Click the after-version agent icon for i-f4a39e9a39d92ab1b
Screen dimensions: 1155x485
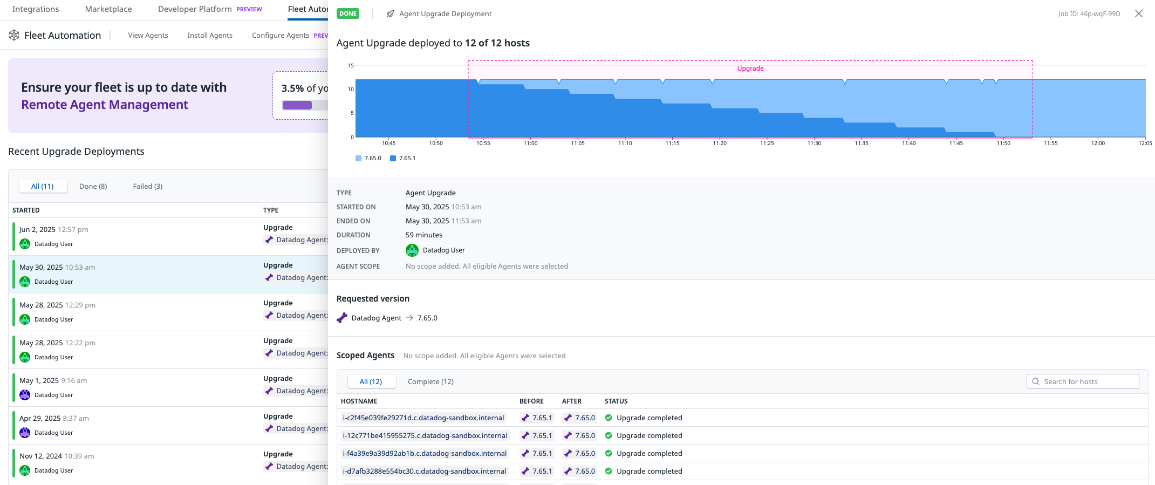(568, 453)
